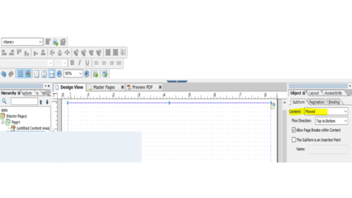Select Page1 in the hierarchy tree
Image resolution: width=352 pixels, height=198 pixels.
click(16, 122)
